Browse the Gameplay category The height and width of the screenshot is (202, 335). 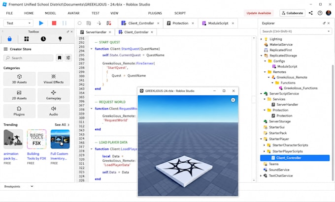tap(54, 95)
